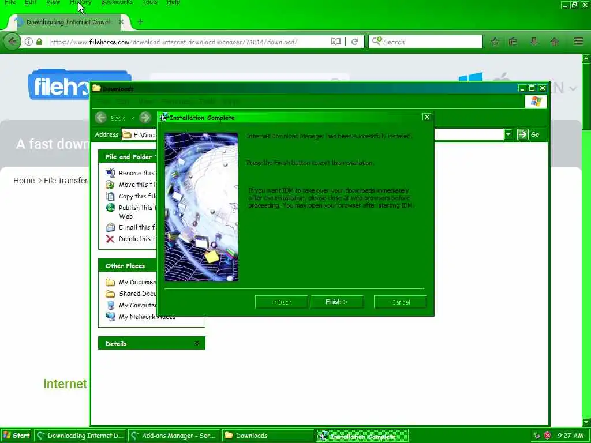Image resolution: width=591 pixels, height=443 pixels.
Task: Click the page scrollbar down arrow
Action: click(586, 422)
